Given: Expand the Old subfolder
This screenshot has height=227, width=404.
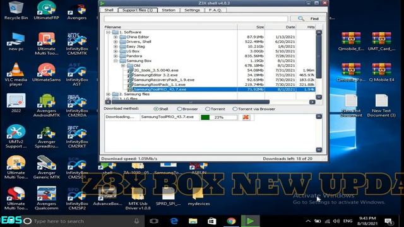Looking at the screenshot, I should [x=123, y=66].
